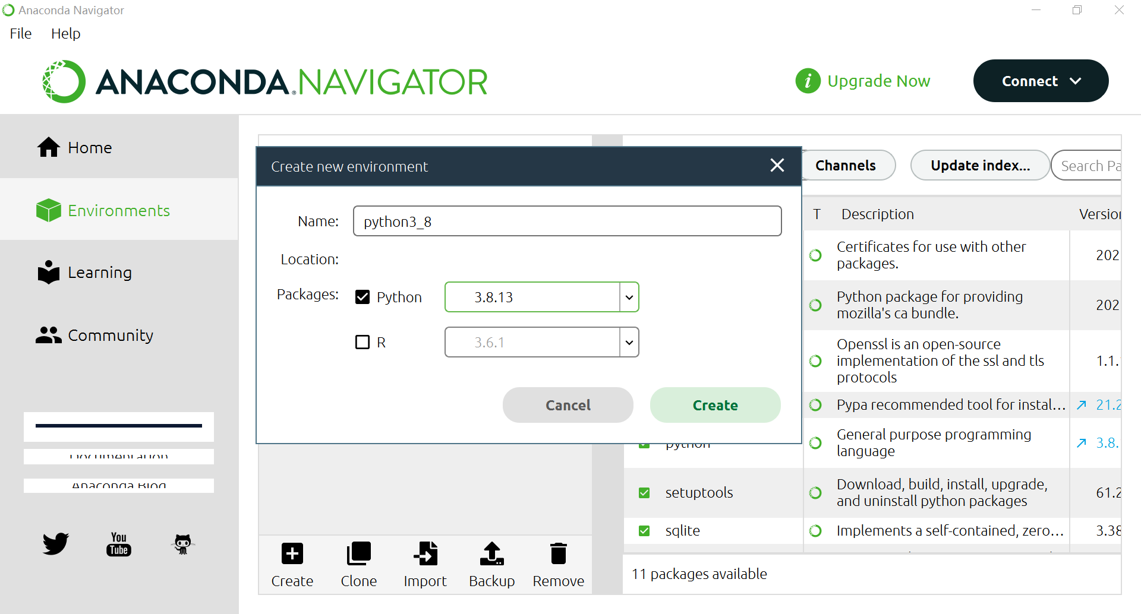This screenshot has height=614, width=1141.
Task: Click status circle for General purpose language row
Action: [x=816, y=443]
